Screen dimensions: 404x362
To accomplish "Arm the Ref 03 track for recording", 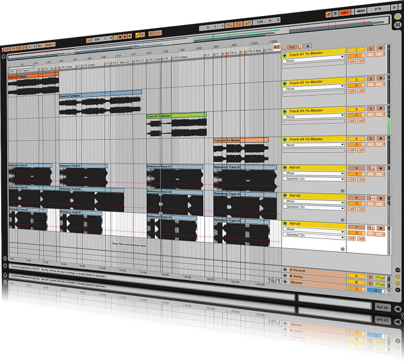I will pos(381,228).
